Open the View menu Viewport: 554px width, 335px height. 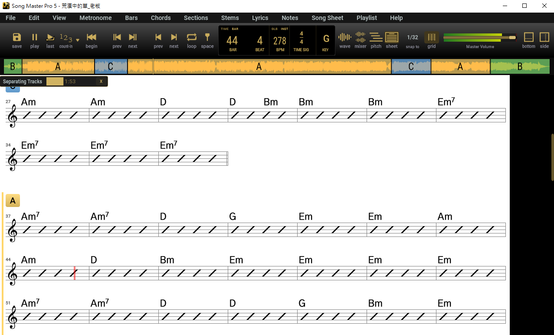point(59,18)
